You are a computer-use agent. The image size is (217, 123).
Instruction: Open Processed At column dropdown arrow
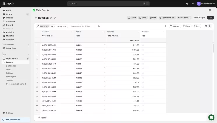pyautogui.click(x=72, y=32)
